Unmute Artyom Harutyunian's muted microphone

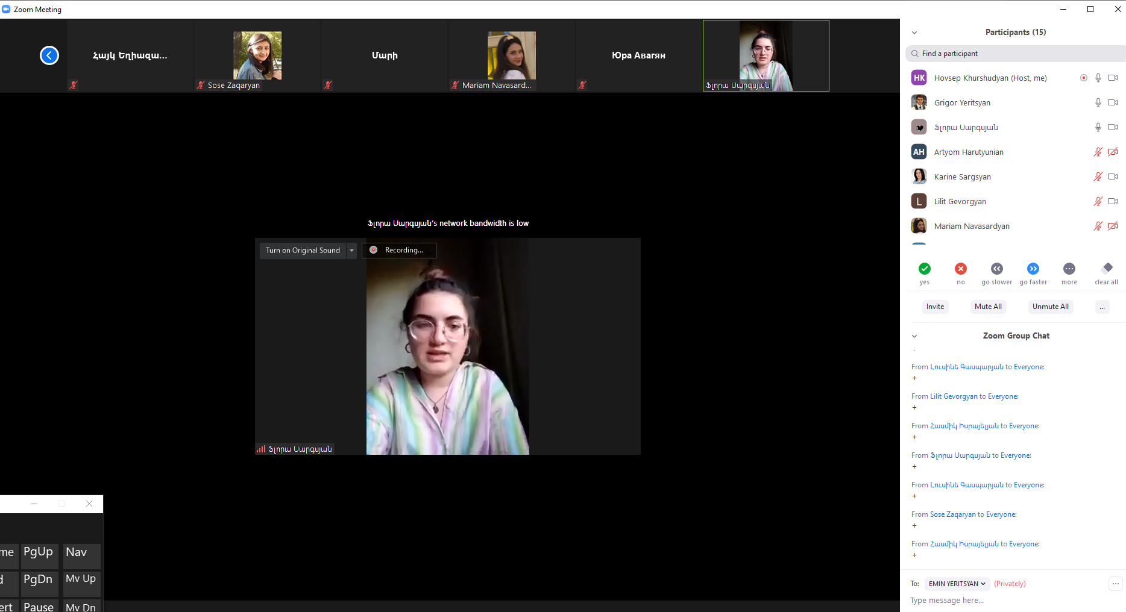(1098, 152)
